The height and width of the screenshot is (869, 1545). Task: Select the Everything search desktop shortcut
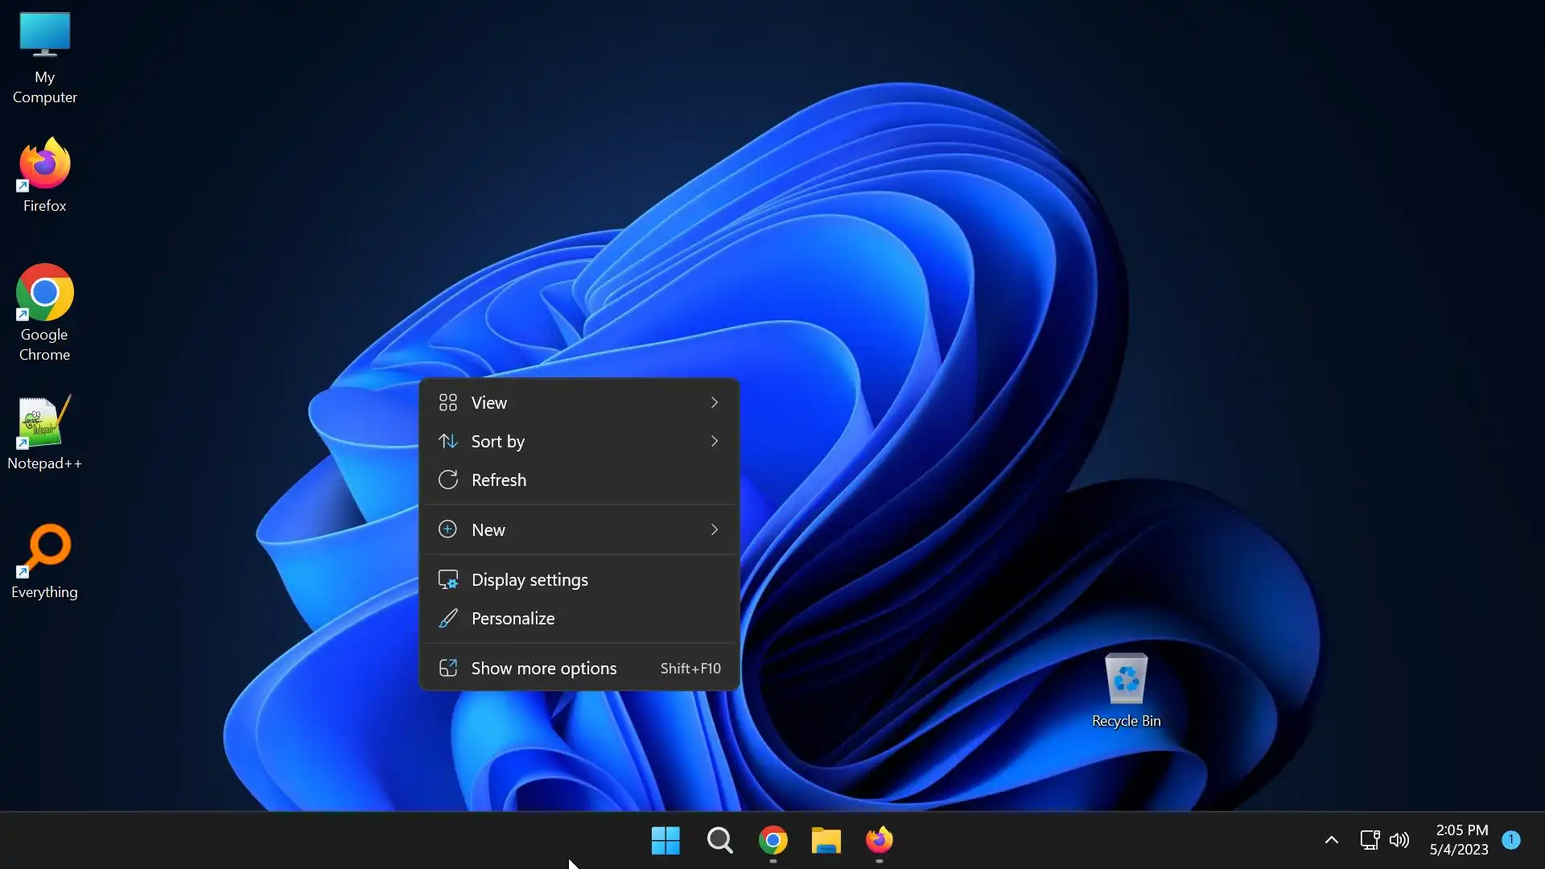(44, 559)
